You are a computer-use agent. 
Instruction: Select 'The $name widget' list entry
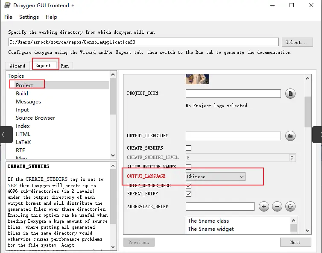pyautogui.click(x=211, y=229)
